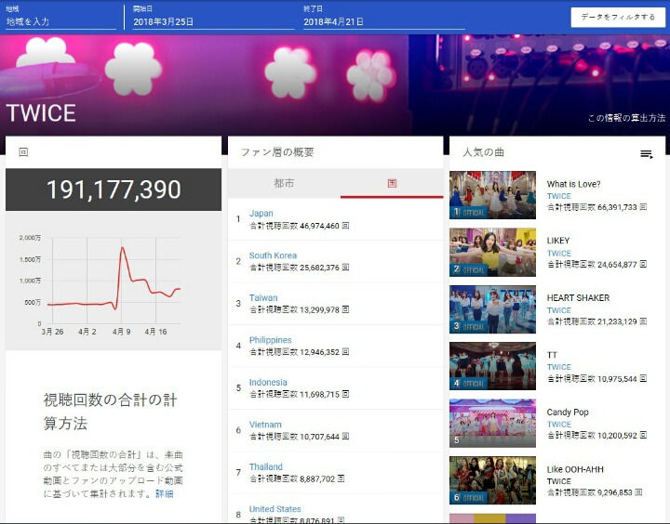Viewport: 670px width, 524px height.
Task: Open the Thailand country link
Action: tap(266, 466)
